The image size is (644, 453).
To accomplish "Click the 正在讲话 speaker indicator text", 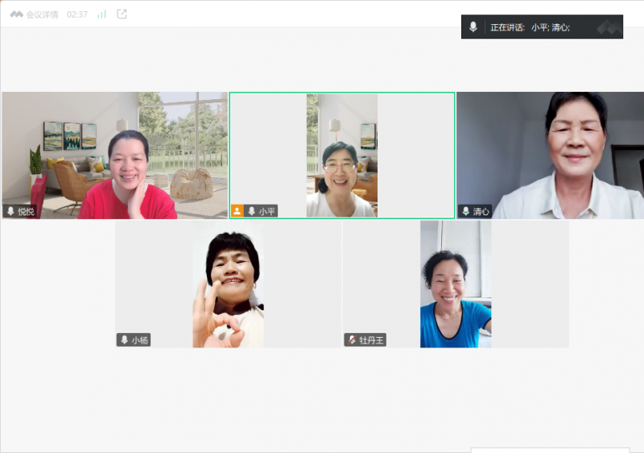I will (x=507, y=27).
